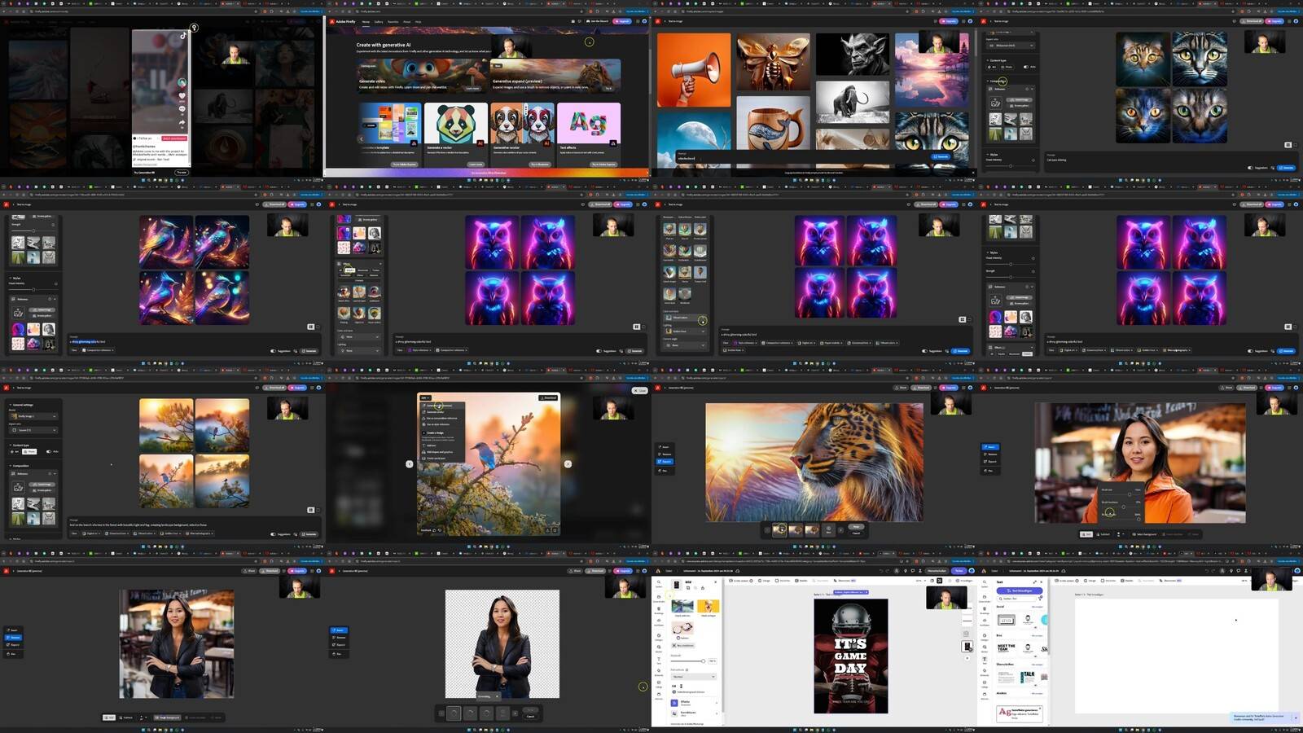This screenshot has width=1303, height=733.
Task: Click Try it on the Generative expand banner
Action: [608, 88]
